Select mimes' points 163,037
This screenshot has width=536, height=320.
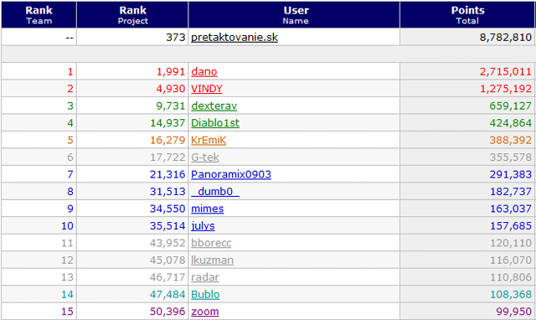coord(511,209)
